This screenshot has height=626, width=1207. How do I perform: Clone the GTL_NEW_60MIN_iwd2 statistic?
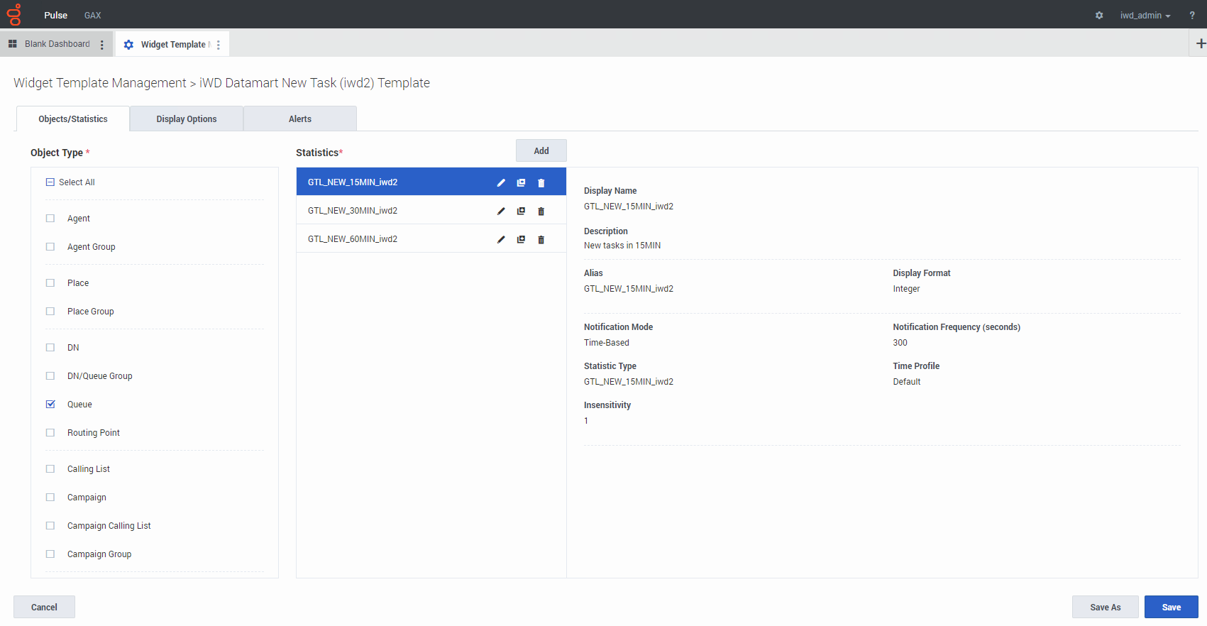521,239
